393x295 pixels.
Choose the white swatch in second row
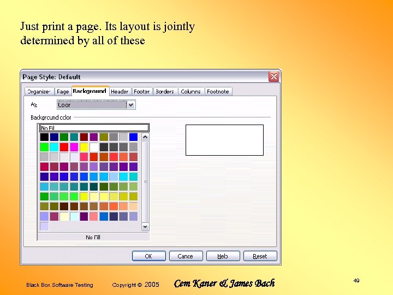(94, 147)
